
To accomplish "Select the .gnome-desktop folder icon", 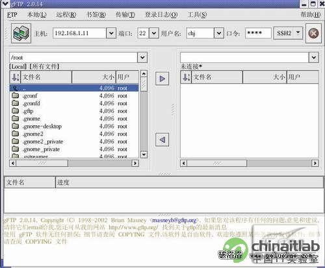I will (x=15, y=126).
